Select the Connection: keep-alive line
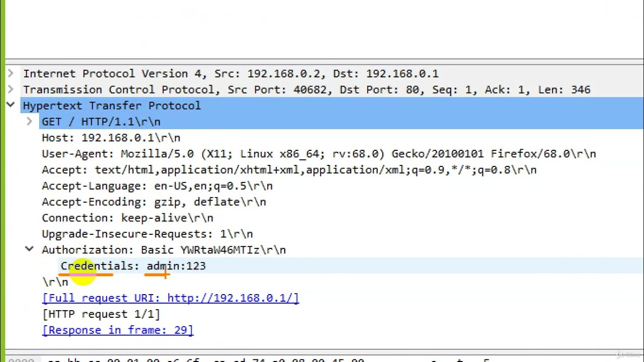Image resolution: width=644 pixels, height=362 pixels. [x=127, y=218]
